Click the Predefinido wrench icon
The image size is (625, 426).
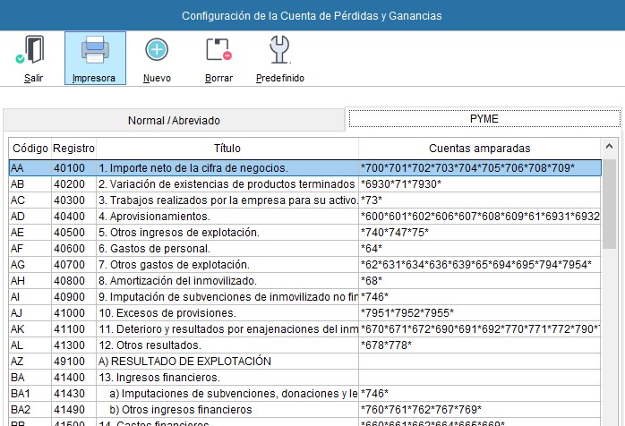coord(279,51)
